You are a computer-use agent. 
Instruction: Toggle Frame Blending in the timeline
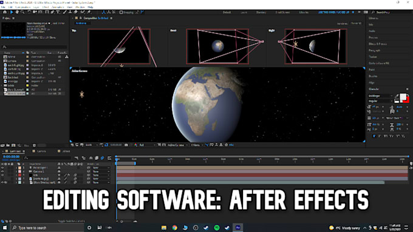pos(97,158)
